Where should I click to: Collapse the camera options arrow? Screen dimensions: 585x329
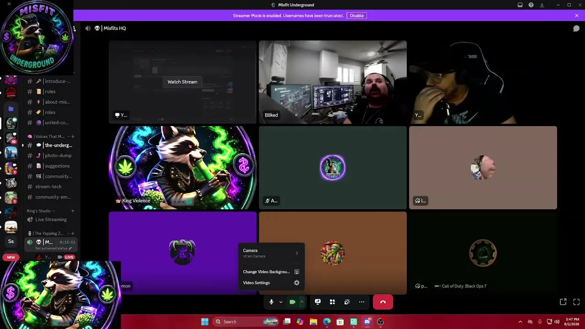[x=302, y=302]
